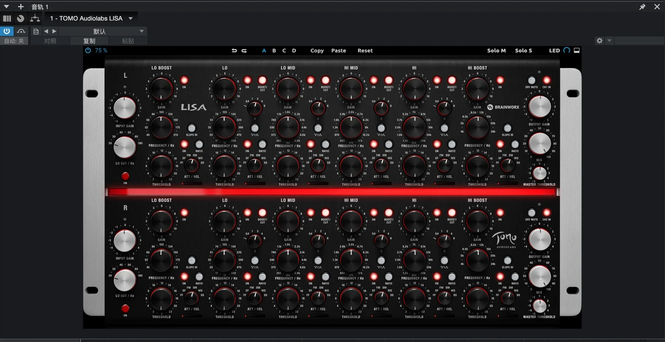
Task: Toggle the CH1 IN button
Action: tap(546, 80)
